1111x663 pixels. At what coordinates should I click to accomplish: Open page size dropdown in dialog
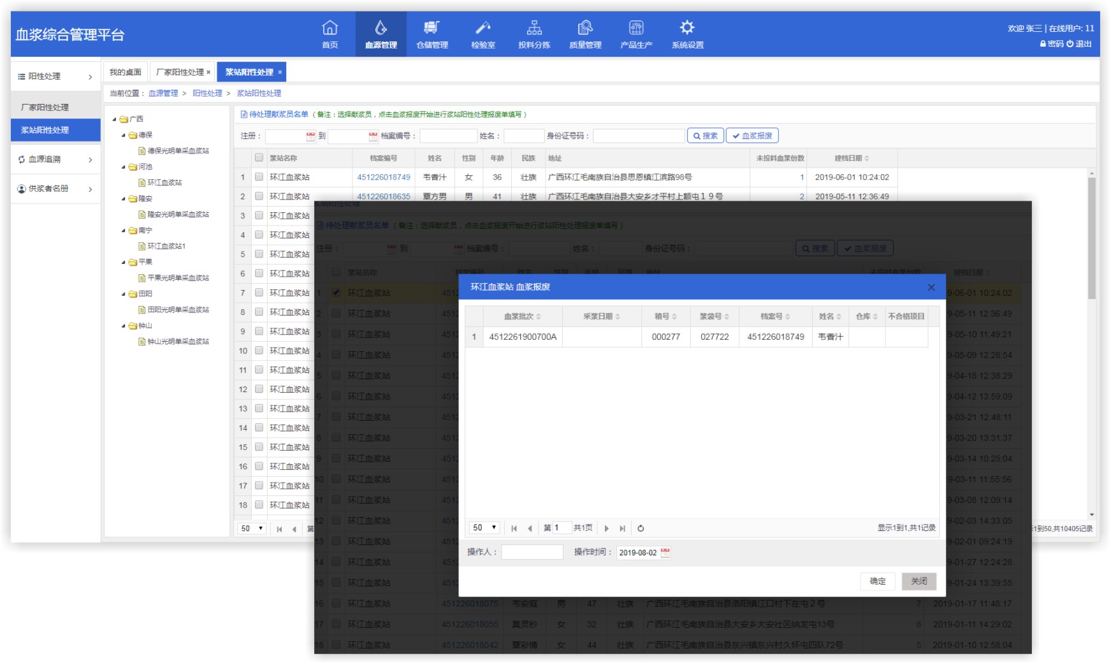tap(484, 528)
